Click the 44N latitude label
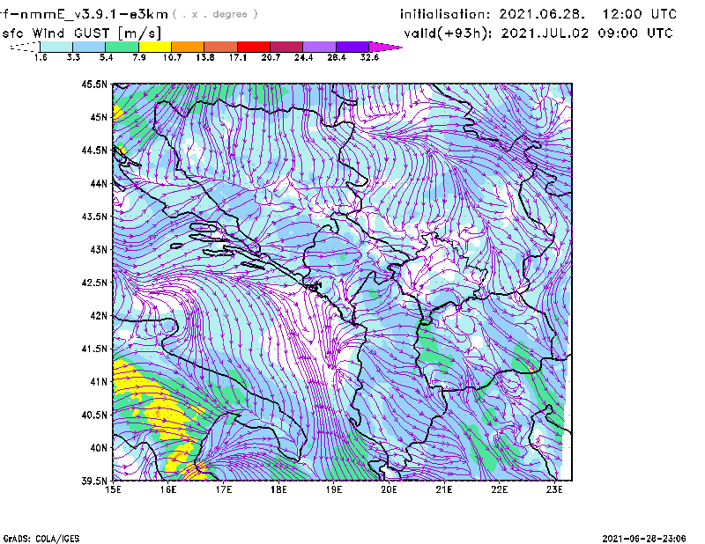Viewport: 705px width, 544px height. coord(99,183)
